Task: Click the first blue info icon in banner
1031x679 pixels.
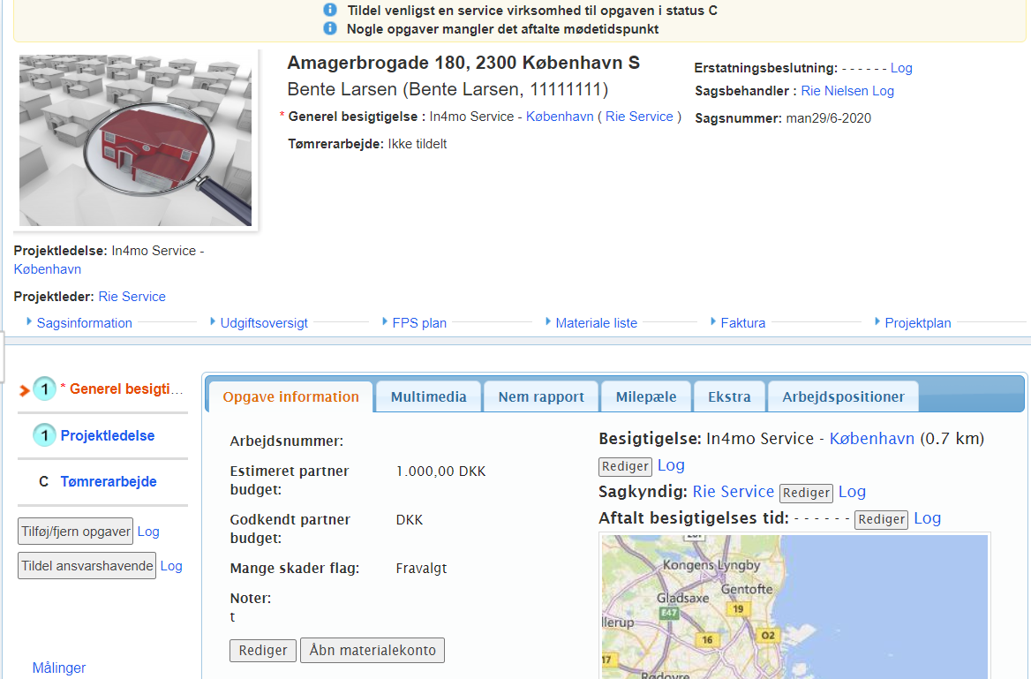Action: (330, 11)
